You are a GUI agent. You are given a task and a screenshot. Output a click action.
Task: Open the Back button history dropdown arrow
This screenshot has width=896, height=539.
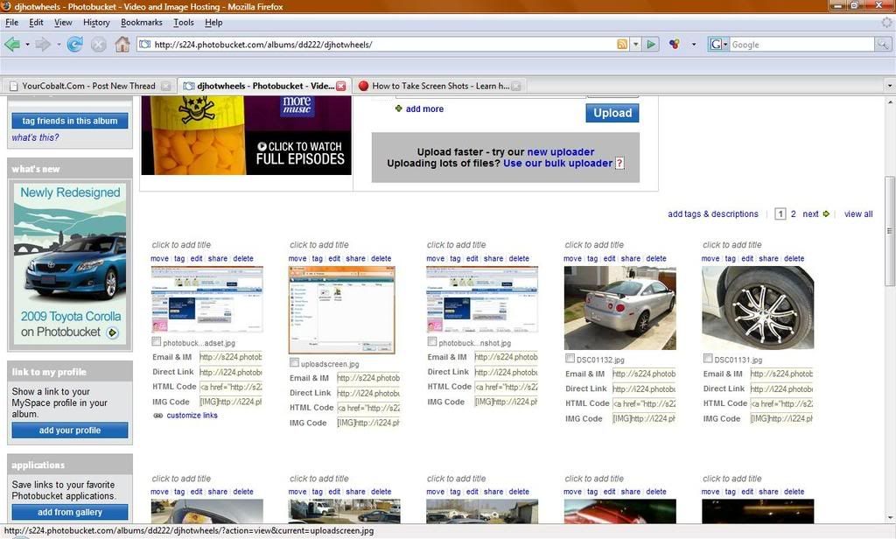coord(27,45)
